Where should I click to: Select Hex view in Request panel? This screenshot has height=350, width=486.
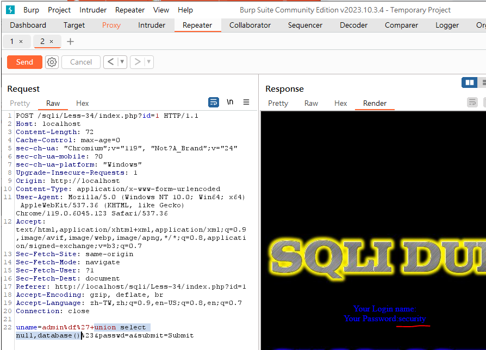click(x=83, y=103)
